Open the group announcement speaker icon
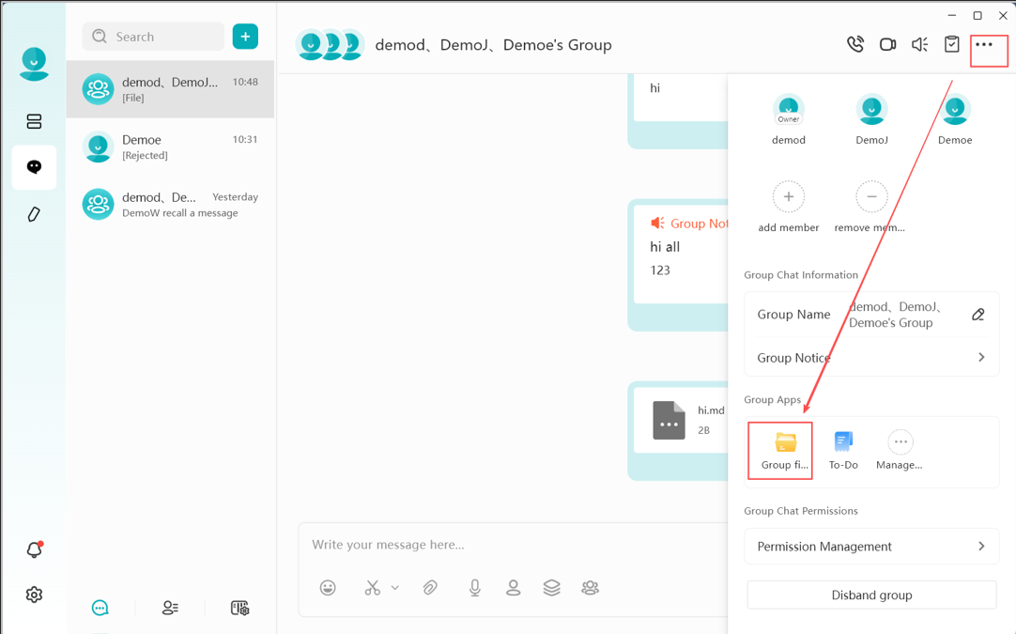Viewport: 1016px width, 634px height. coord(919,44)
